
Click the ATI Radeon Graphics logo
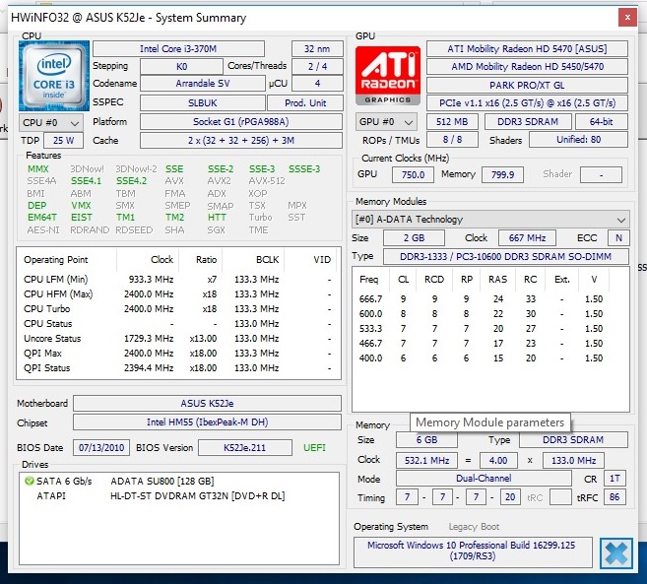coord(388,76)
